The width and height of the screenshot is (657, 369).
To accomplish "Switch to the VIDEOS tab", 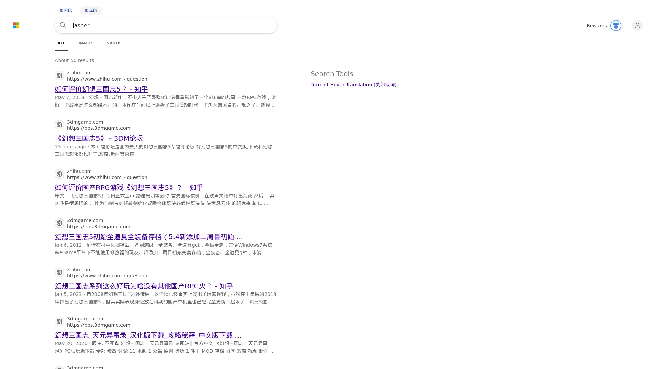I will pyautogui.click(x=114, y=43).
